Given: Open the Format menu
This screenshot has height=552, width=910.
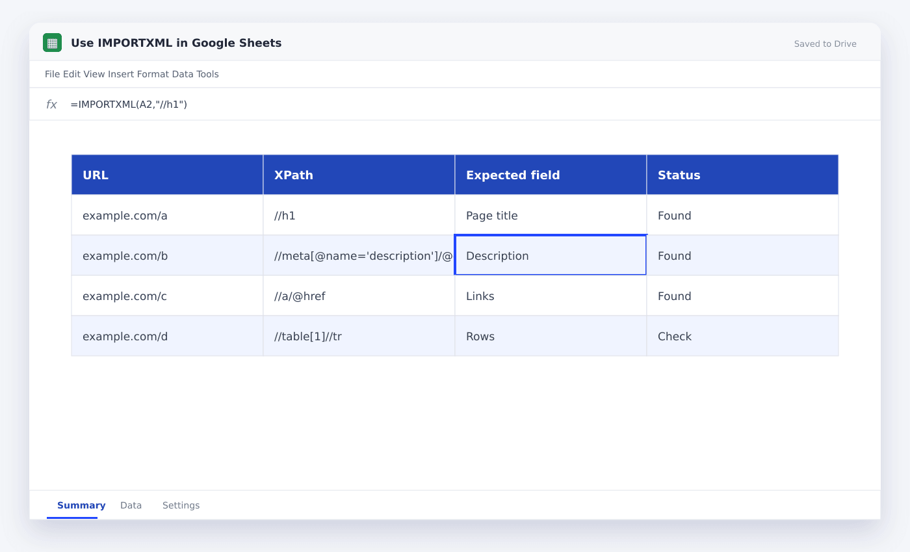Looking at the screenshot, I should point(153,74).
